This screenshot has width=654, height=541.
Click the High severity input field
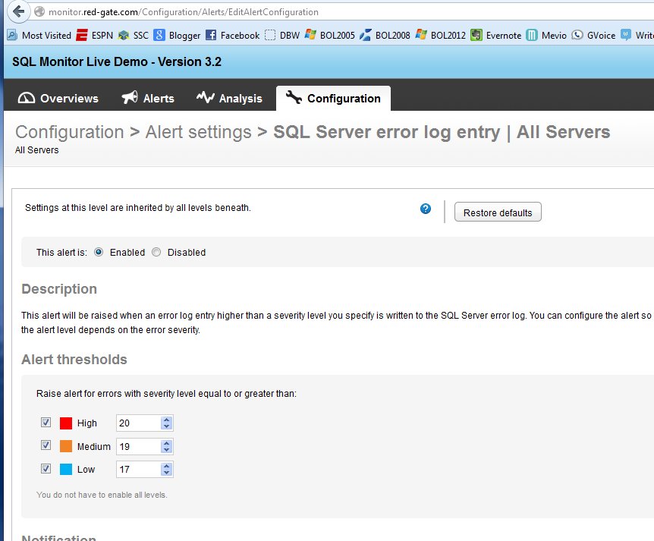tap(139, 423)
